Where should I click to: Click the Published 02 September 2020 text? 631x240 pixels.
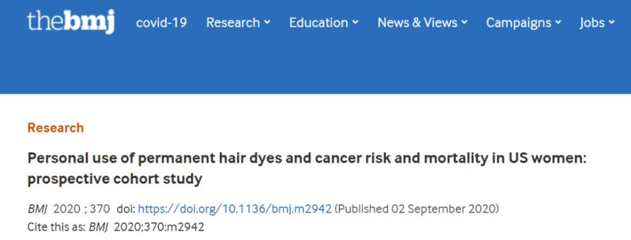coord(416,210)
